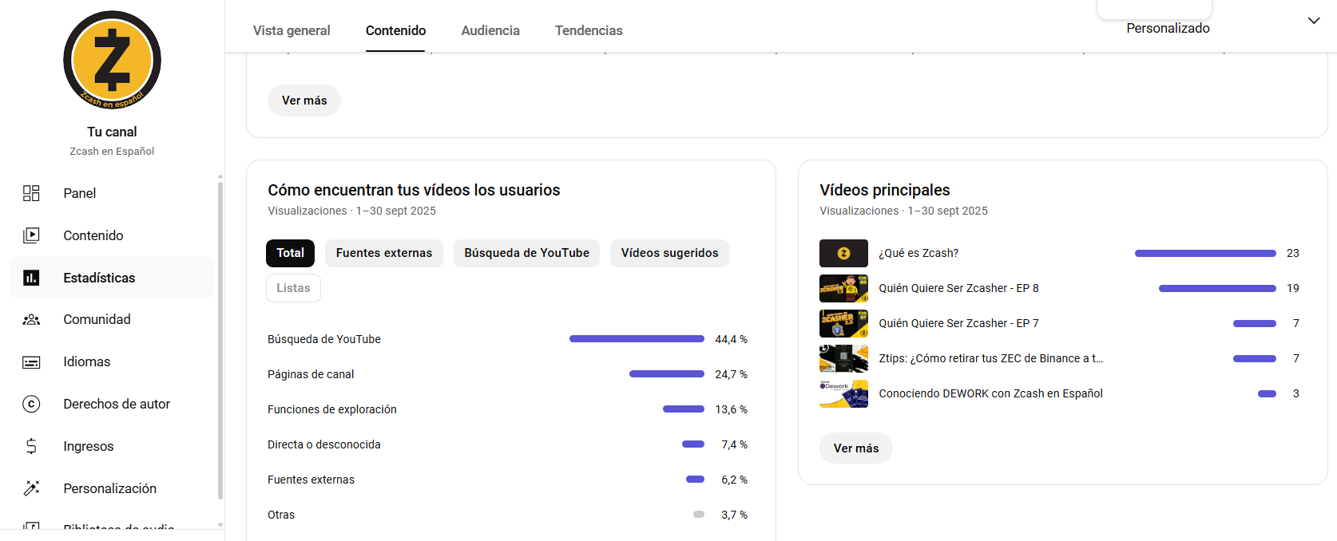Click the Comunidad people icon
The image size is (1337, 541).
pyautogui.click(x=31, y=319)
